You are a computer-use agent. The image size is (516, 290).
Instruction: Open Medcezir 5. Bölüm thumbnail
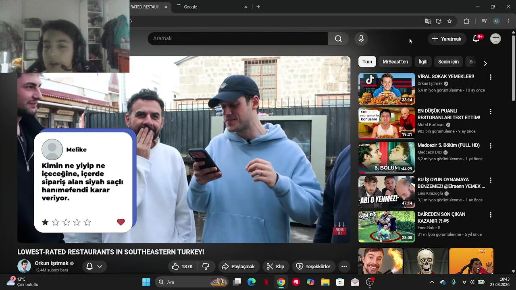coord(387,157)
